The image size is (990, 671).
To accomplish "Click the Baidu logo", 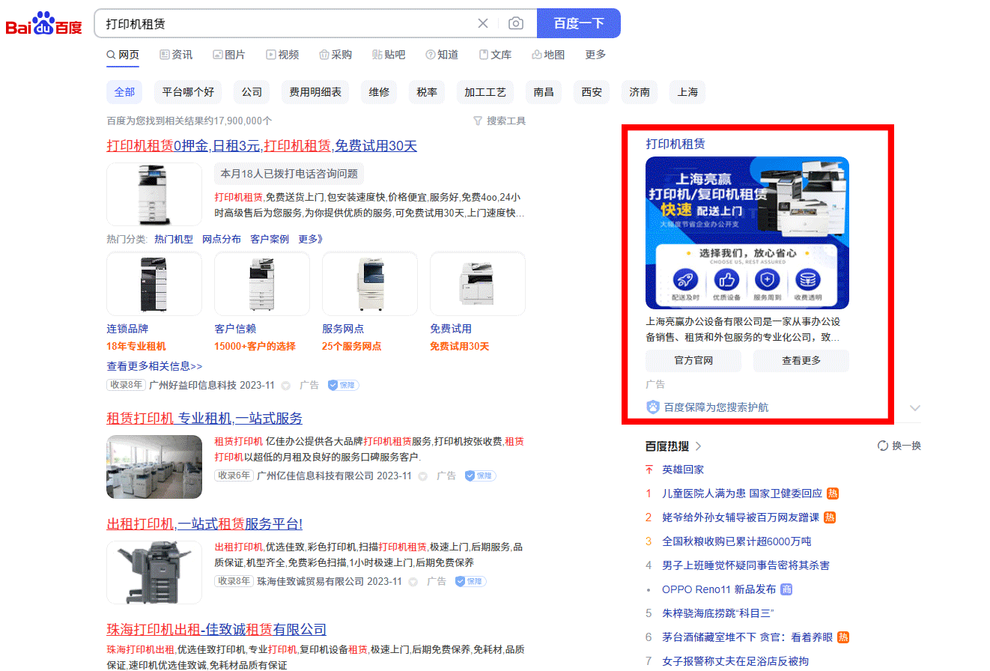I will [44, 24].
